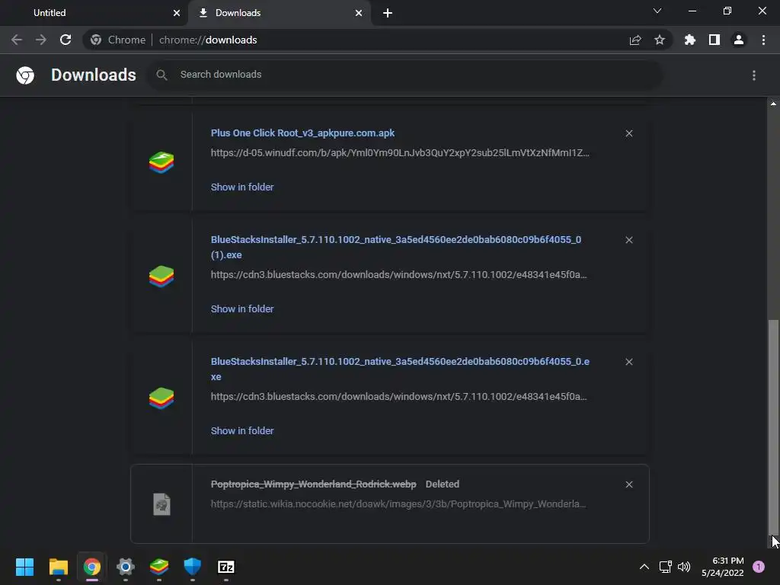Viewport: 780px width, 585px height.
Task: Open 7-Zip from the taskbar
Action: coord(225,567)
